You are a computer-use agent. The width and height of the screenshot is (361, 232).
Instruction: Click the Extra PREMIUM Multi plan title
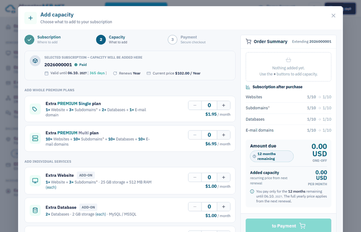point(72,133)
